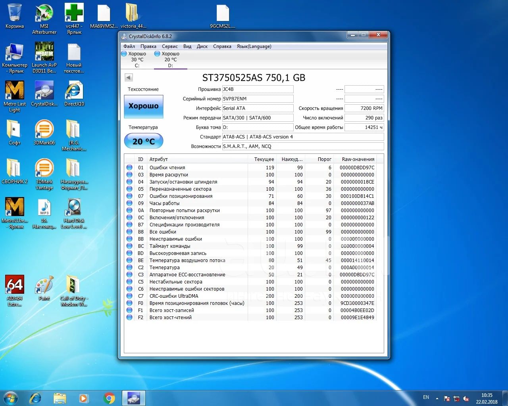Switch to disk D: tab at 20 °C
Image resolution: width=508 pixels, height=406 pixels.
pos(170,59)
